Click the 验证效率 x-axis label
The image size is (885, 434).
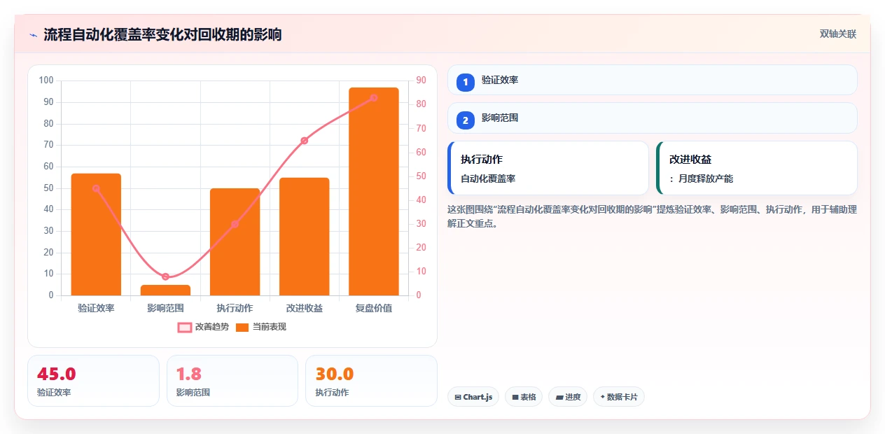tap(96, 308)
